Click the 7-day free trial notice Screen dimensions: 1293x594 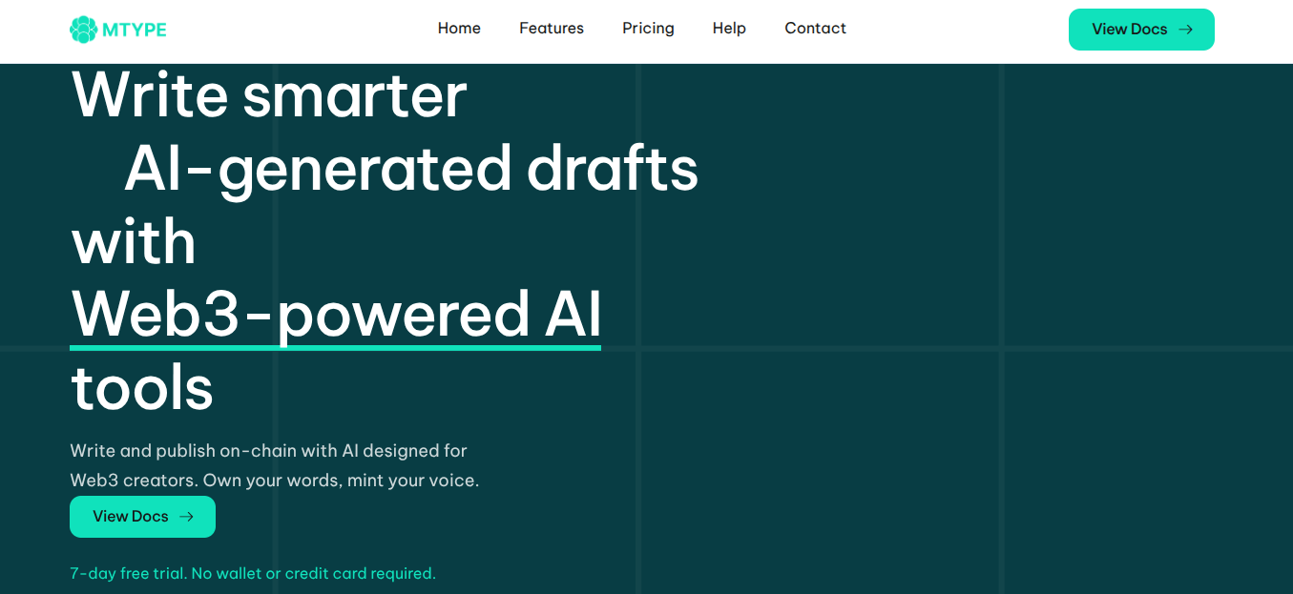pos(252,574)
